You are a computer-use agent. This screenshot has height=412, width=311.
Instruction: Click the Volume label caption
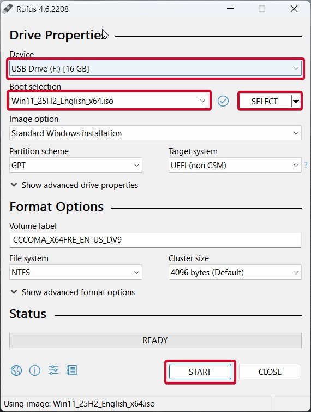pos(33,226)
